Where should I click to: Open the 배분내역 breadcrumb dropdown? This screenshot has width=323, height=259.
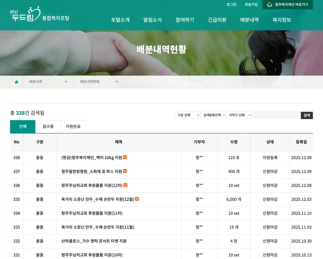click(x=66, y=82)
